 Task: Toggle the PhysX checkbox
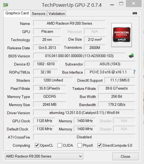pos(80,145)
